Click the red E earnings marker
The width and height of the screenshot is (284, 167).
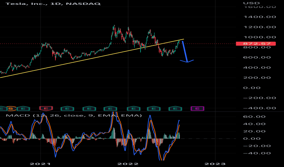(x=46, y=108)
